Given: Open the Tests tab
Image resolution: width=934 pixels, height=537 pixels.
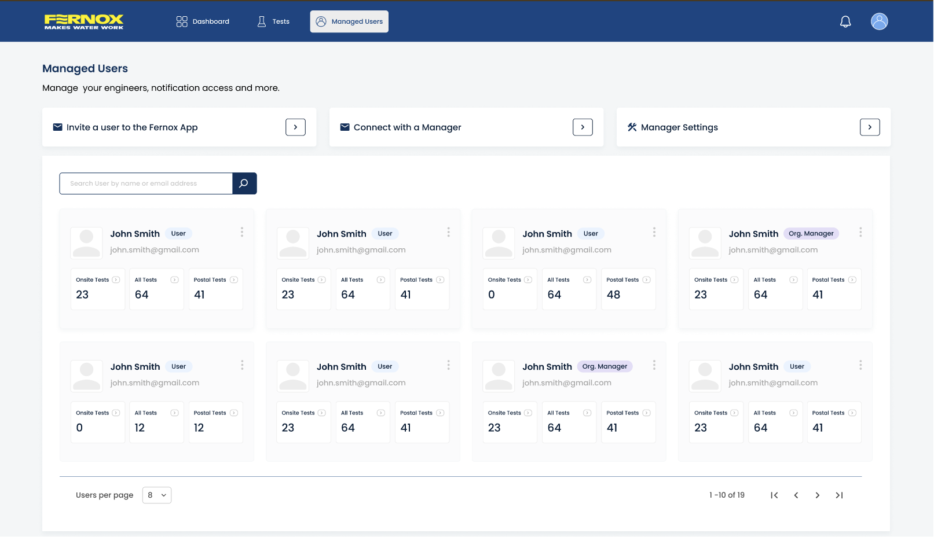Looking at the screenshot, I should click(x=273, y=21).
